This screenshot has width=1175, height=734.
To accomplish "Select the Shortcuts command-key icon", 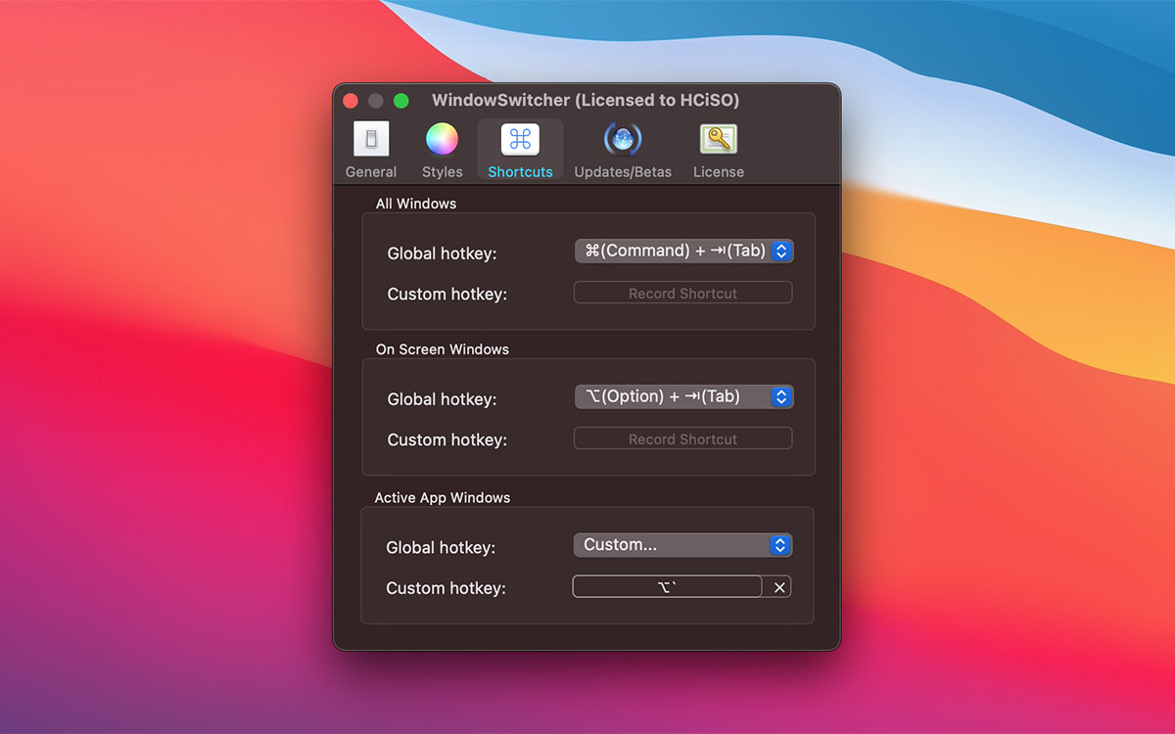I will (x=520, y=139).
